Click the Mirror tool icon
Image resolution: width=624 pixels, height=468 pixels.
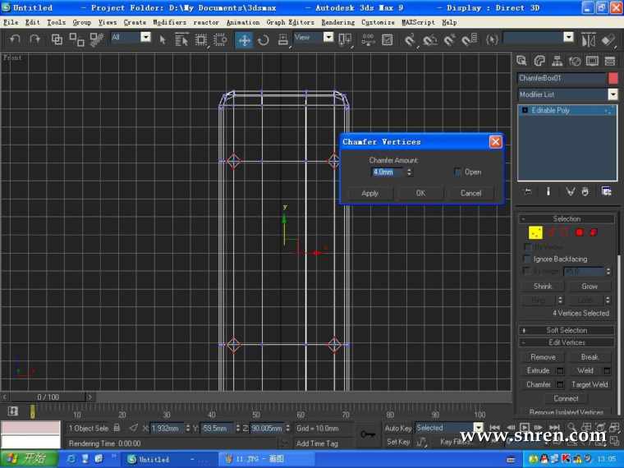point(588,39)
